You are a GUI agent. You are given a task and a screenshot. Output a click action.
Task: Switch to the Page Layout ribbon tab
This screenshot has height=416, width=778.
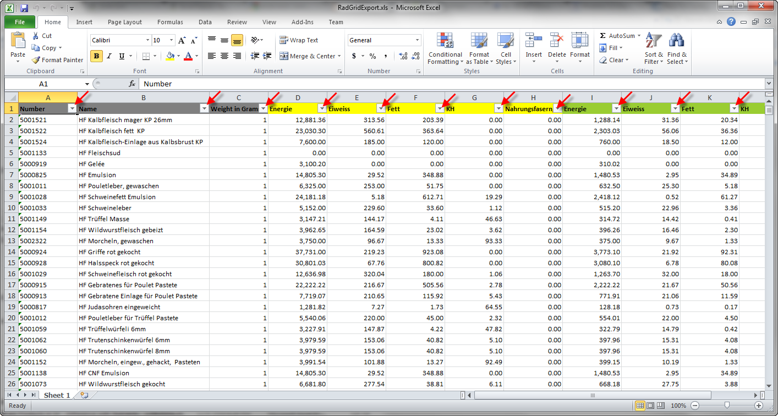point(125,22)
